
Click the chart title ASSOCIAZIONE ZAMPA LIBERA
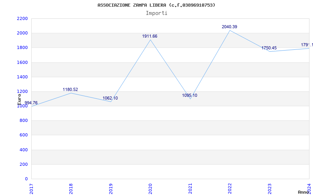[x=156, y=5]
